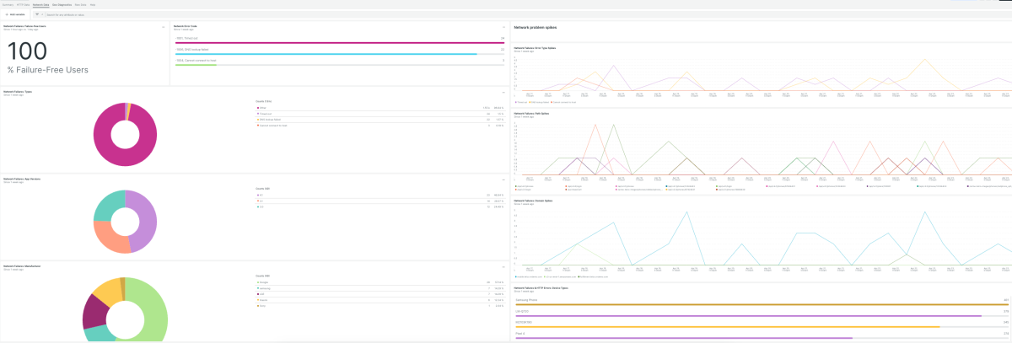Open Failure-Free Users widget options menu
Viewport: 1012px width, 343px height.
pyautogui.click(x=164, y=27)
